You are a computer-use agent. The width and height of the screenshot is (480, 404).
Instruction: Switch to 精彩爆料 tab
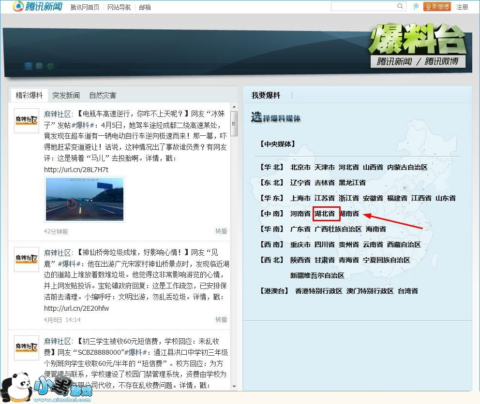29,95
